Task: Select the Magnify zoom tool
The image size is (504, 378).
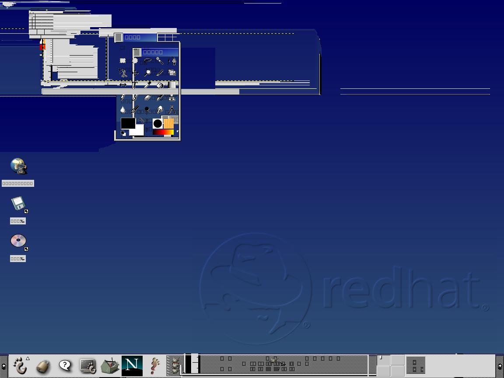Action: tap(147, 73)
